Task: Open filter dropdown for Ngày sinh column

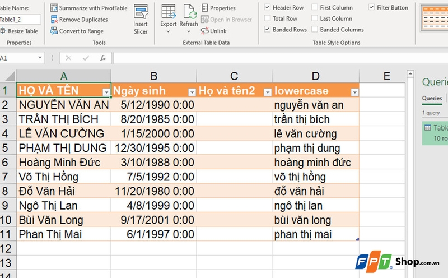Action: point(192,92)
